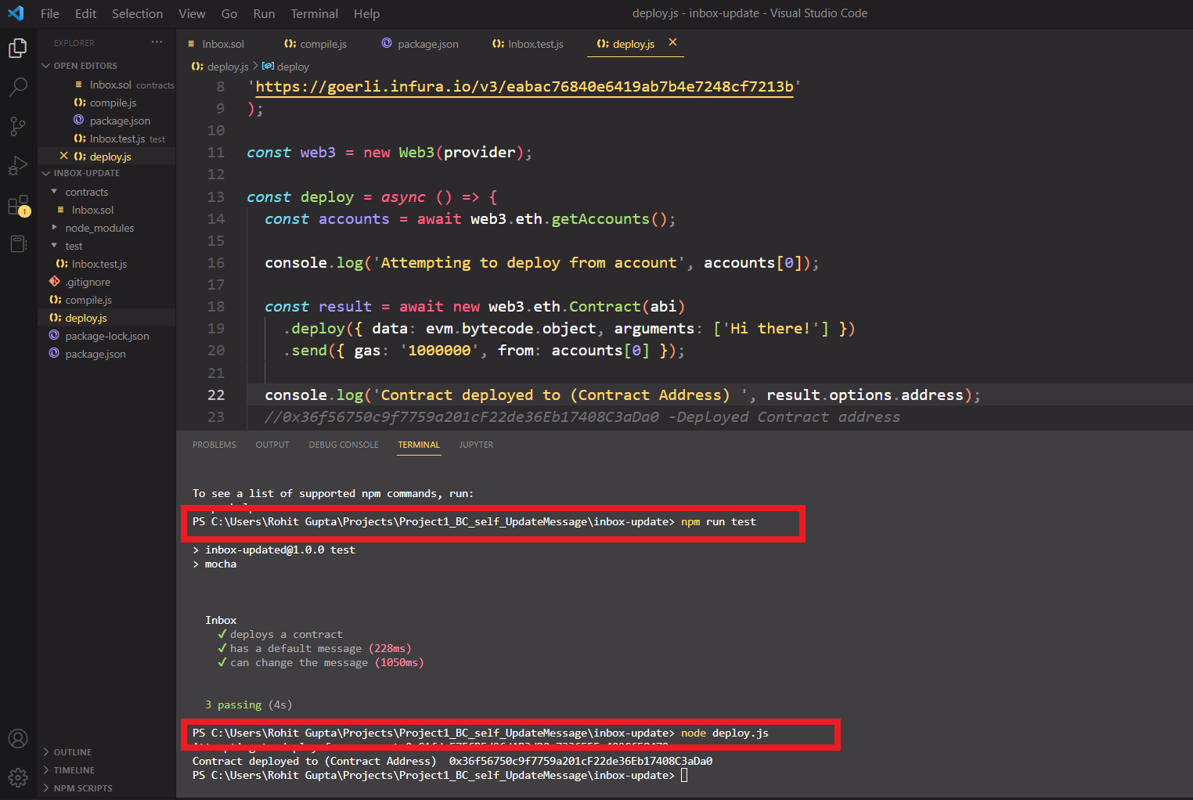
Task: Open the Extensions view with update badge
Action: click(18, 205)
